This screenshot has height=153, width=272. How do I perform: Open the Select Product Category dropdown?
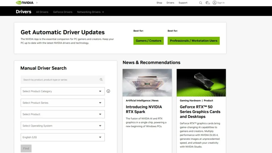point(63,91)
